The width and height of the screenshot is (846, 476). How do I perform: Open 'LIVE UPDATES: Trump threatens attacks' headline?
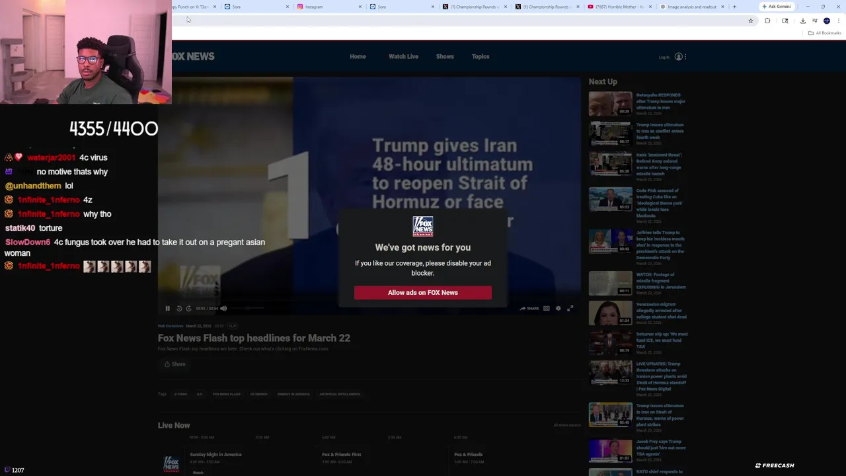[x=661, y=376]
